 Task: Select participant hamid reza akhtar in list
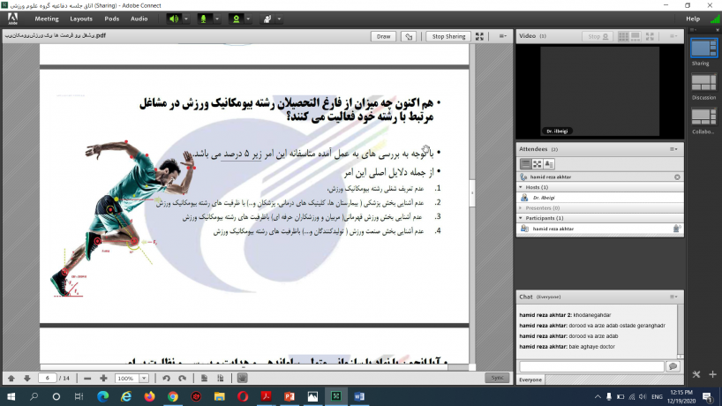[x=599, y=229]
